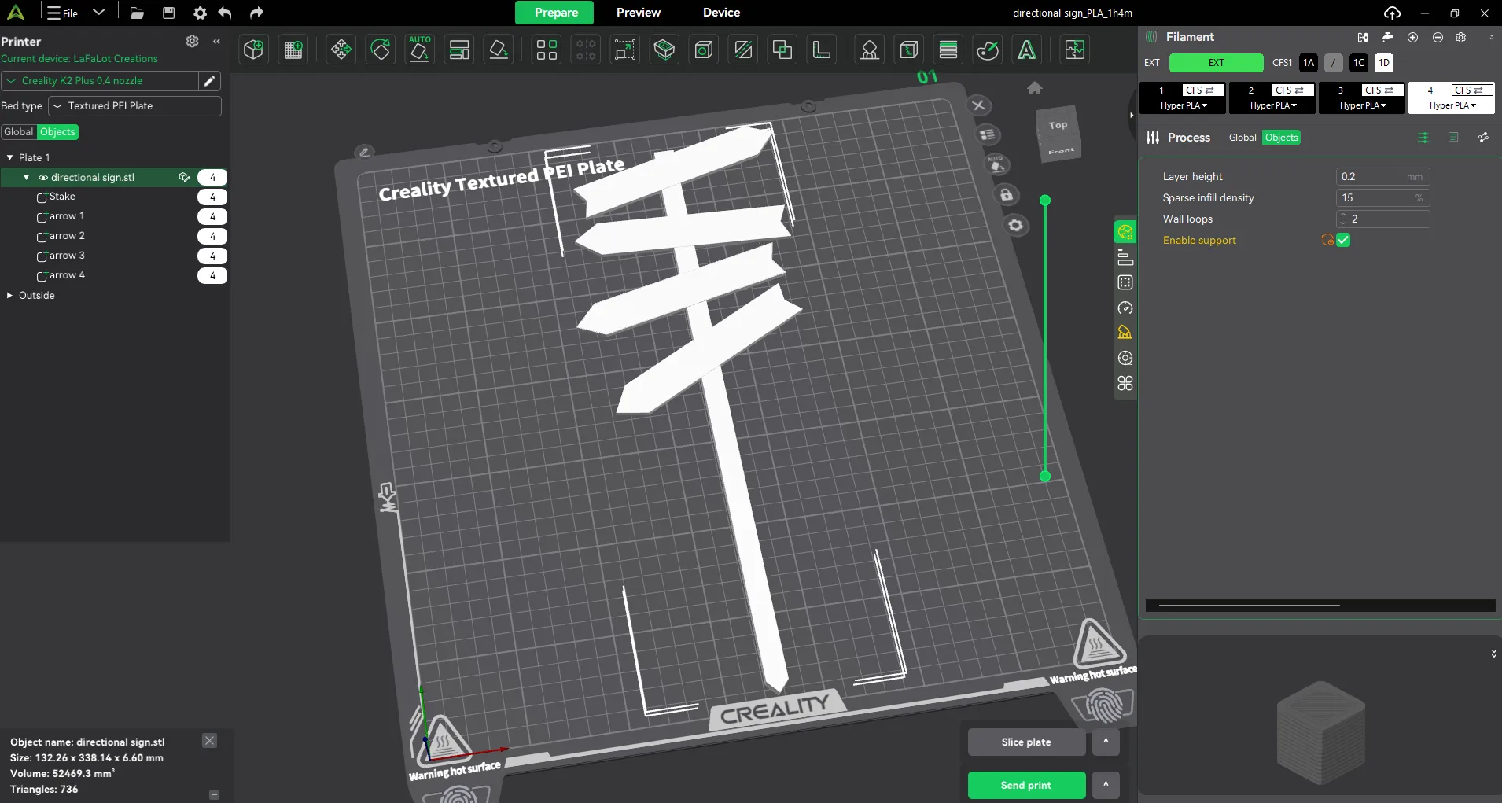Select the color painting palette tool
The image size is (1502, 803).
pyautogui.click(x=987, y=50)
